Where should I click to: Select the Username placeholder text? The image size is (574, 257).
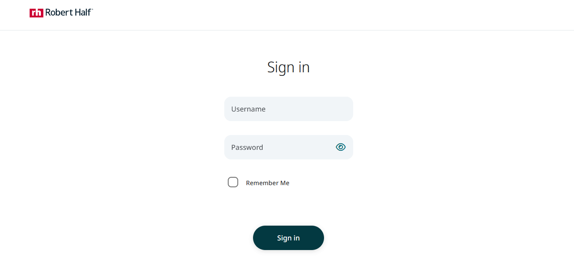tap(248, 109)
